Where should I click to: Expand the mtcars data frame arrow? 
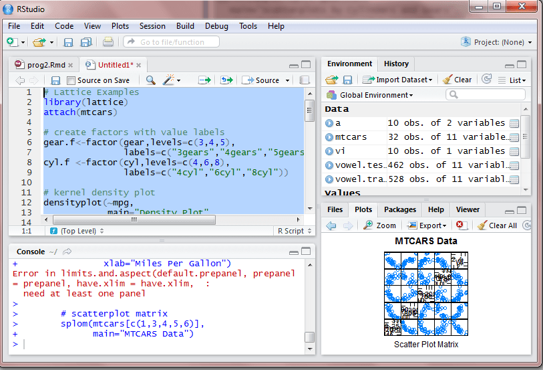point(329,137)
